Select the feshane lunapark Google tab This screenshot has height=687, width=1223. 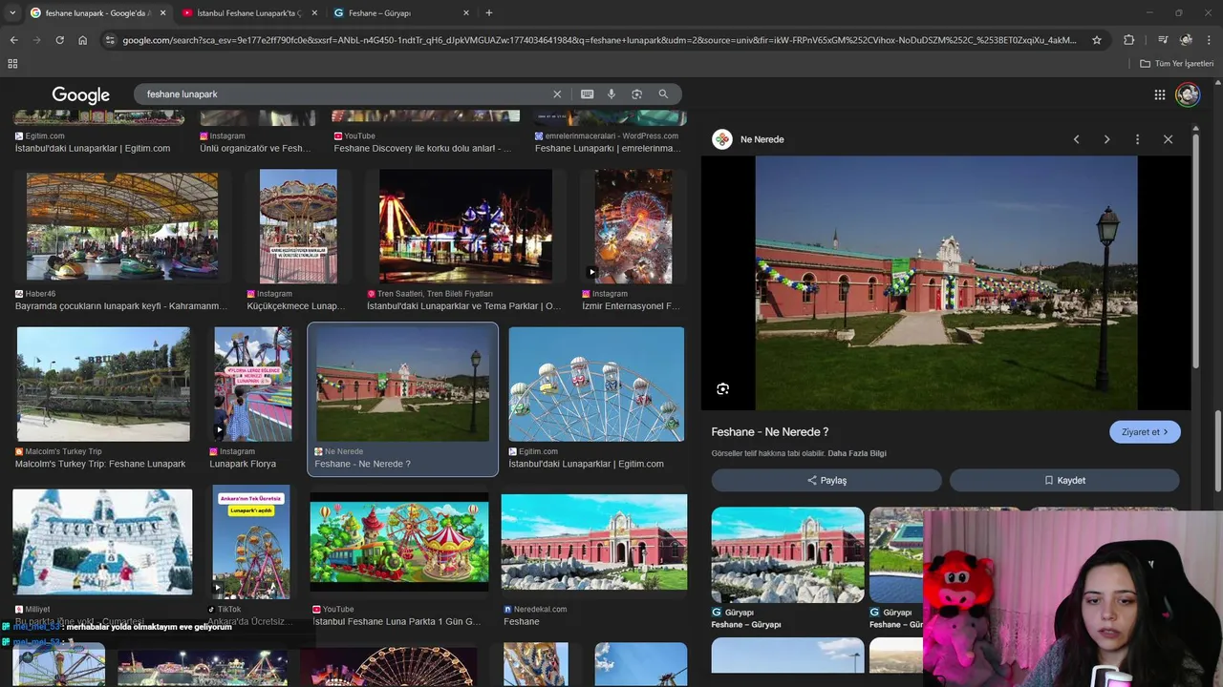97,12
